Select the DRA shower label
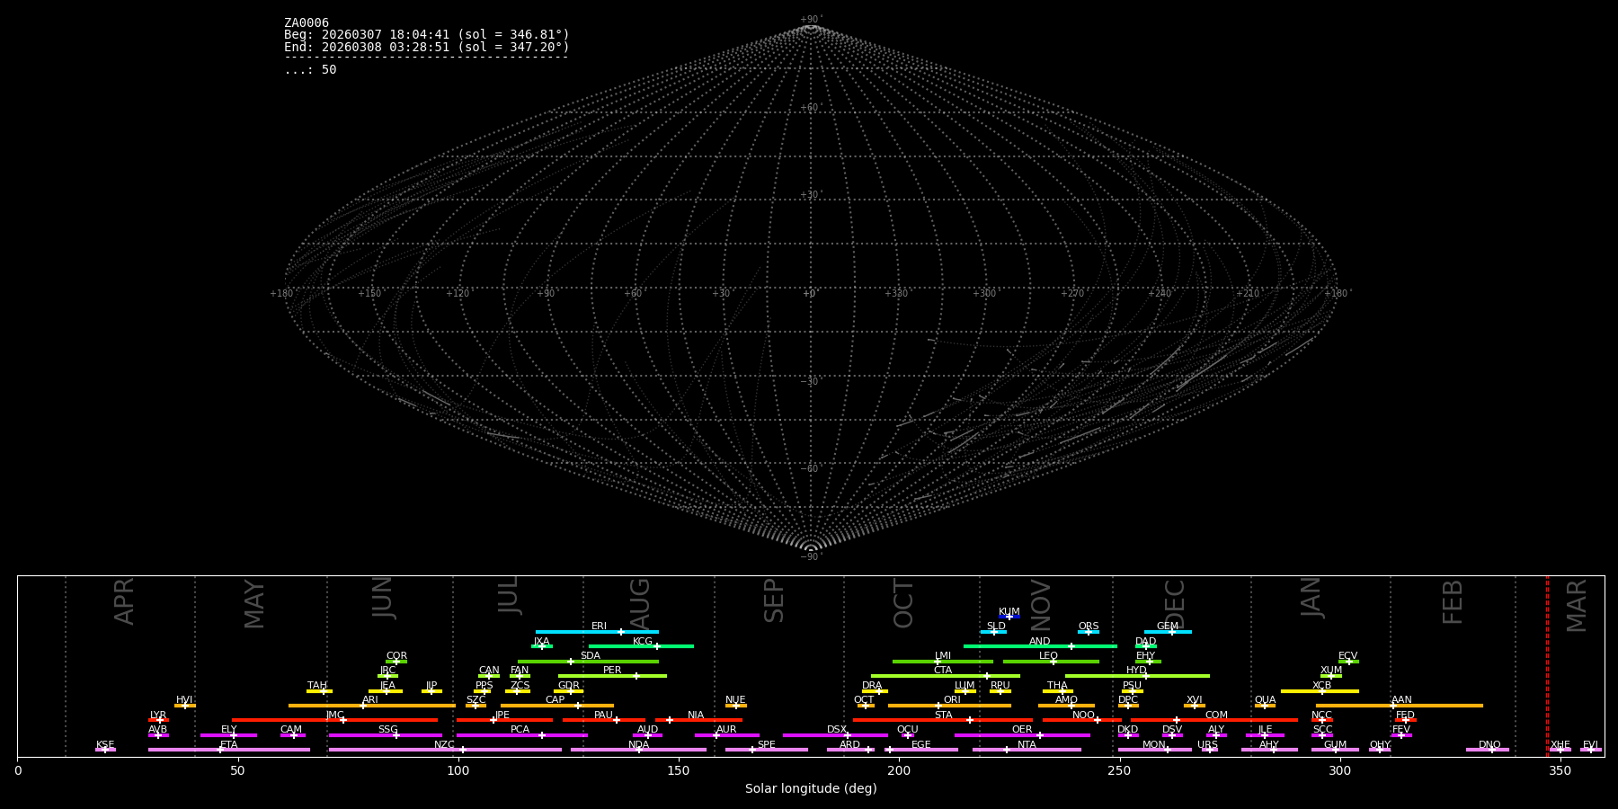This screenshot has height=809, width=1618. [x=872, y=686]
